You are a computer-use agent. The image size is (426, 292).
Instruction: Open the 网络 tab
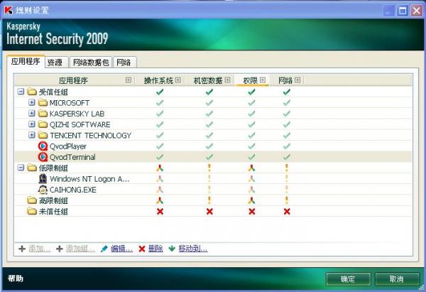click(x=124, y=63)
